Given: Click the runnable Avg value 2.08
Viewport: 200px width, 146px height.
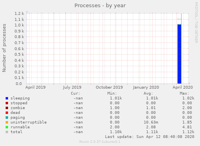Looking at the screenshot, I should (151, 127).
